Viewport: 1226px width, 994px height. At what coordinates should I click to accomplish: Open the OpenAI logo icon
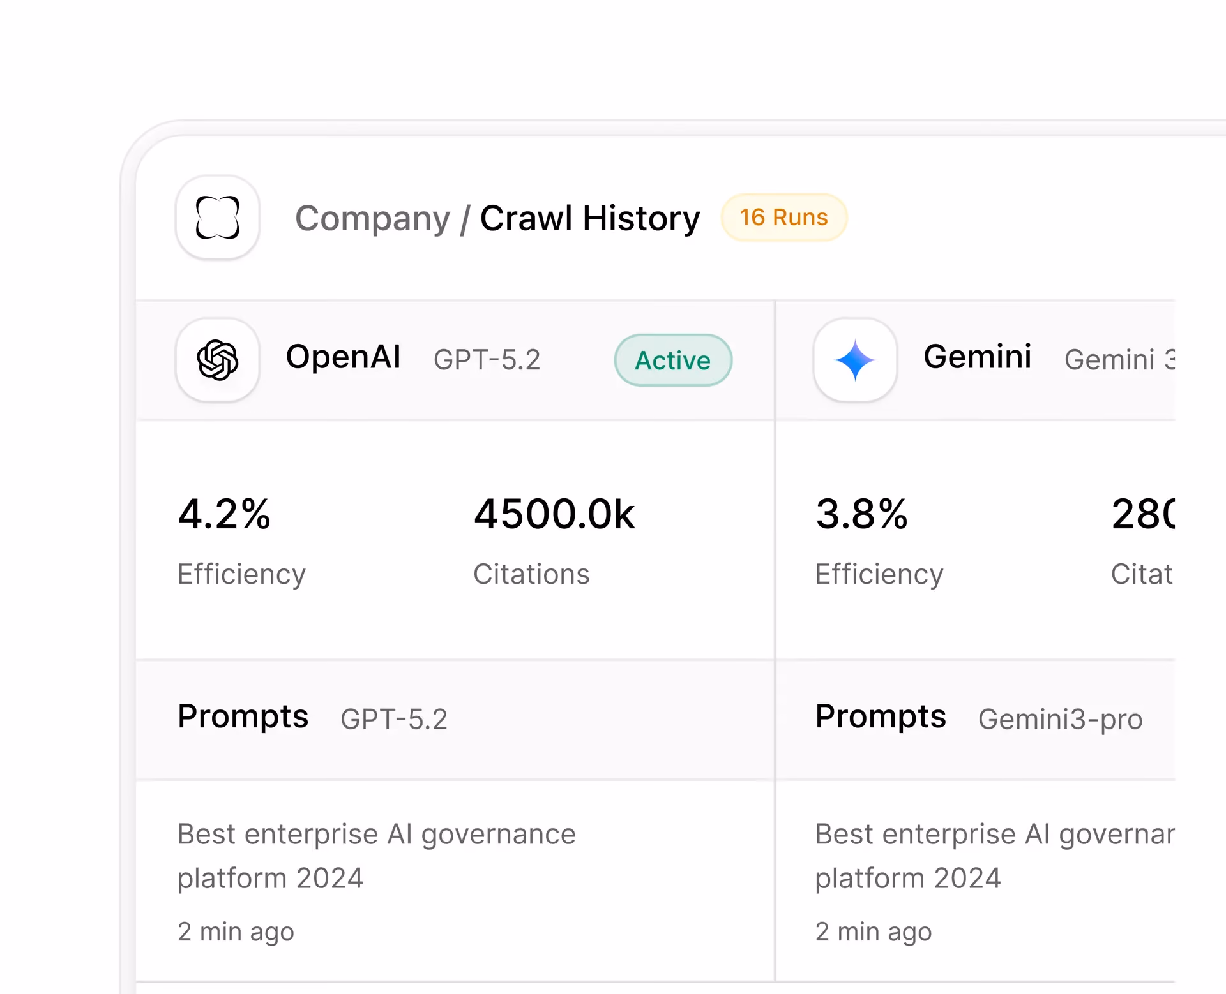coord(218,360)
